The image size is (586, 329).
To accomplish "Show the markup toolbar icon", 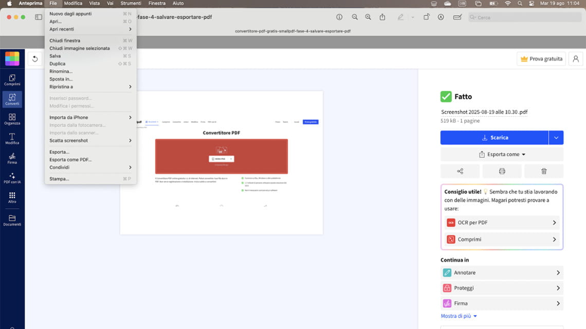I will click(441, 17).
